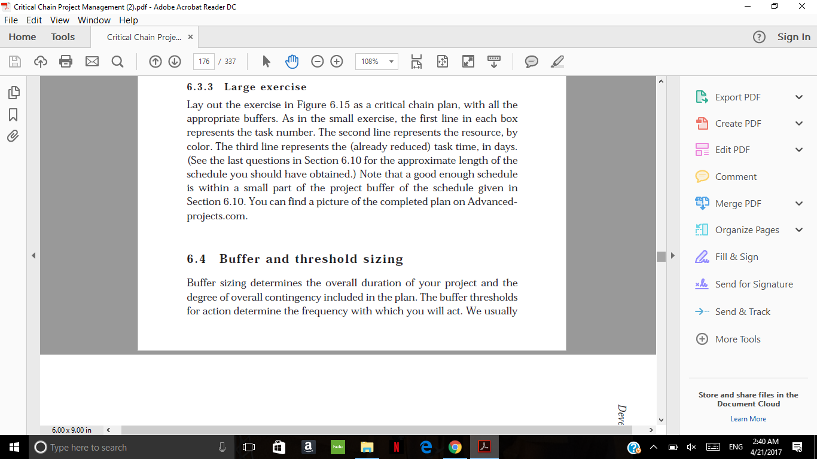Click the Print file icon
This screenshot has height=459, width=817.
66,62
